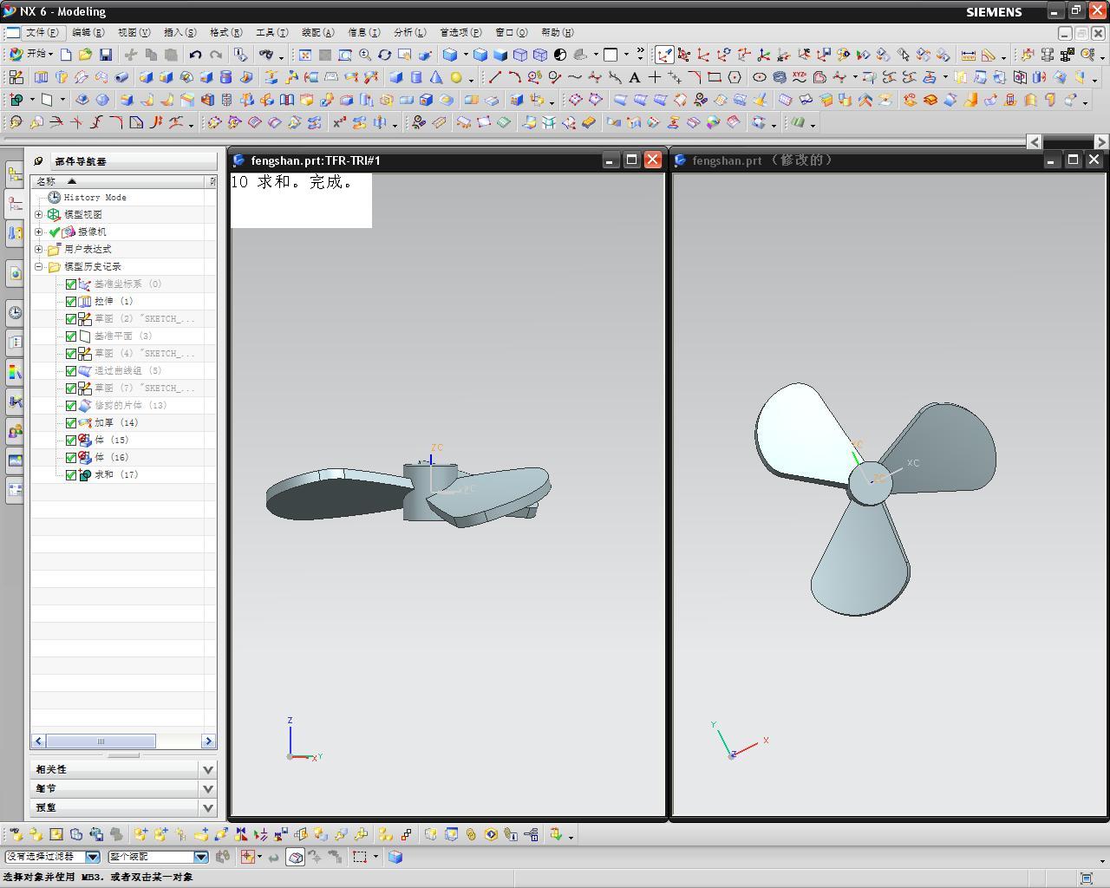Open the 视图(V) menu
This screenshot has height=888, width=1110.
(134, 32)
